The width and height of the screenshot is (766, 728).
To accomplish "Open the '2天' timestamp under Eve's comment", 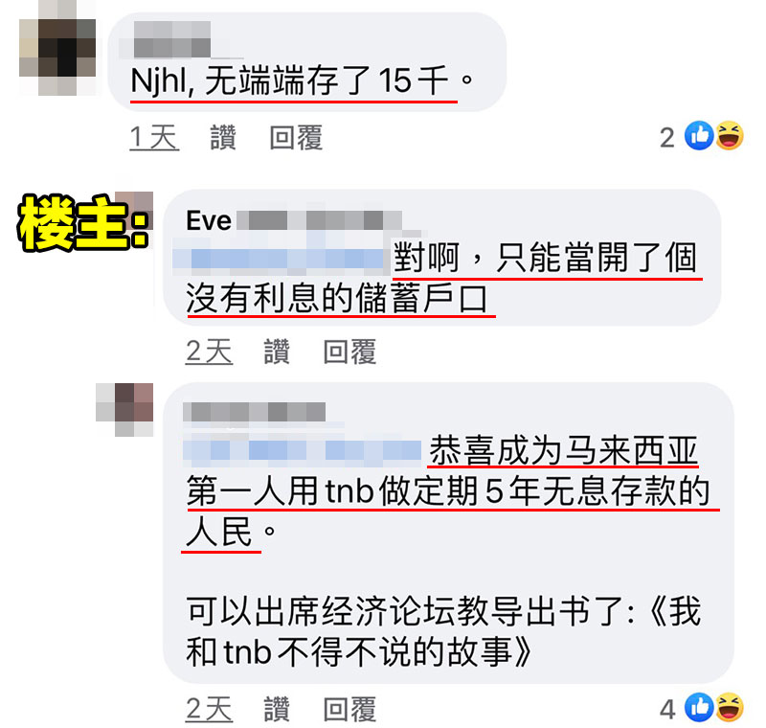I will click(209, 352).
